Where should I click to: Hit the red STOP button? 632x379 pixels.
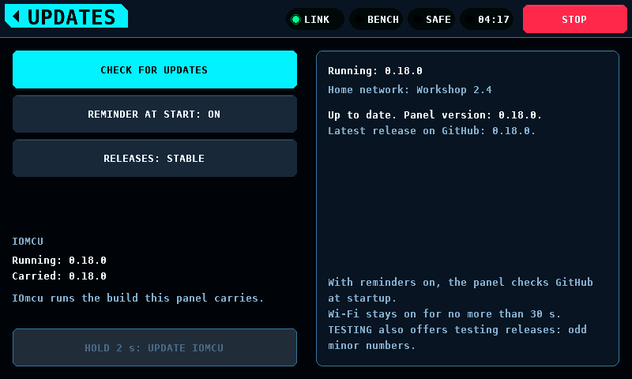click(x=575, y=19)
